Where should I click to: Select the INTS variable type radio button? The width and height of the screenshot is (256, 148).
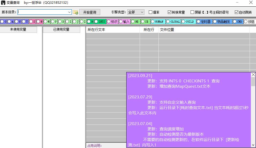pyautogui.click(x=96, y=22)
